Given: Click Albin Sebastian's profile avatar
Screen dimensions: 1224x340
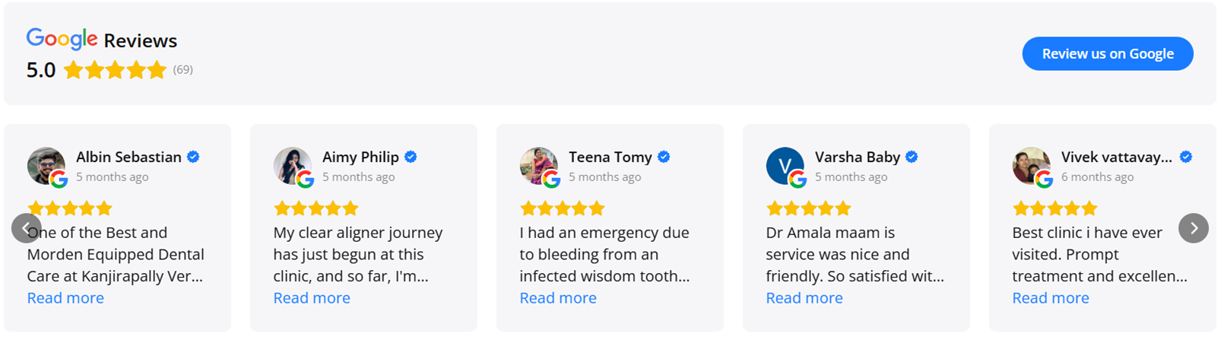Looking at the screenshot, I should [x=46, y=166].
